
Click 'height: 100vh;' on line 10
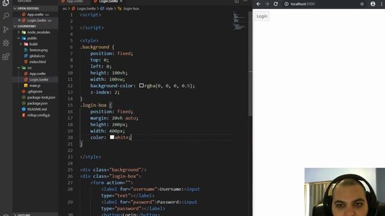(x=109, y=73)
